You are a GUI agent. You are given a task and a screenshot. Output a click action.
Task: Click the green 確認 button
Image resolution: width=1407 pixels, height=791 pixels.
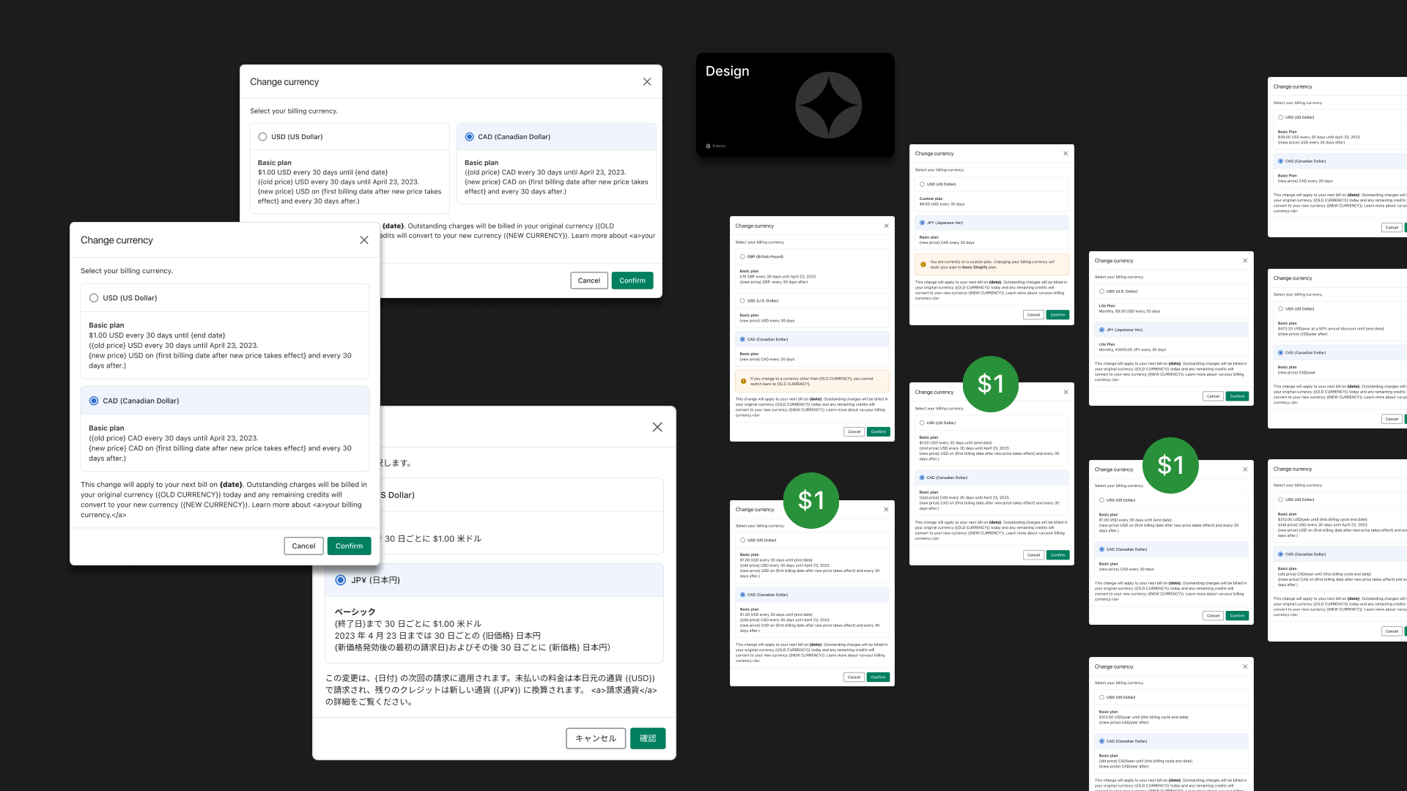(648, 738)
